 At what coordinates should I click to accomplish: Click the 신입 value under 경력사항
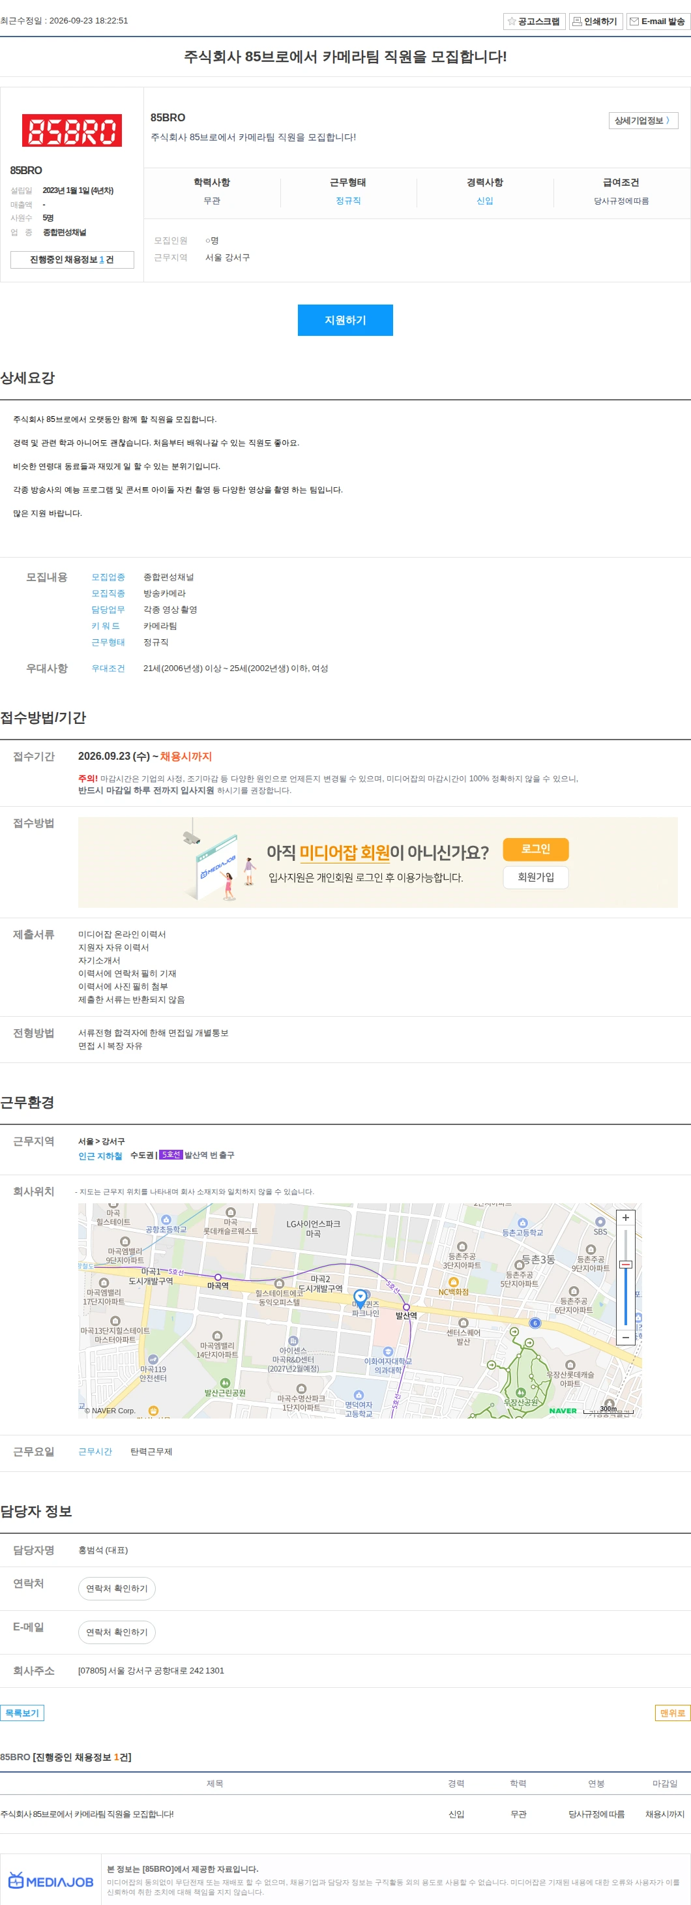pos(485,201)
